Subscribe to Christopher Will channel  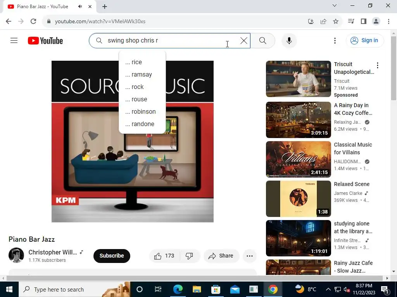112,256
